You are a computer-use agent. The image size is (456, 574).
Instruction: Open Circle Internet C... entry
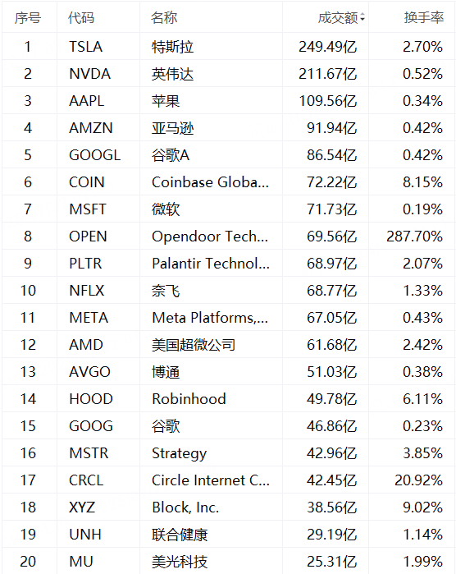211,480
